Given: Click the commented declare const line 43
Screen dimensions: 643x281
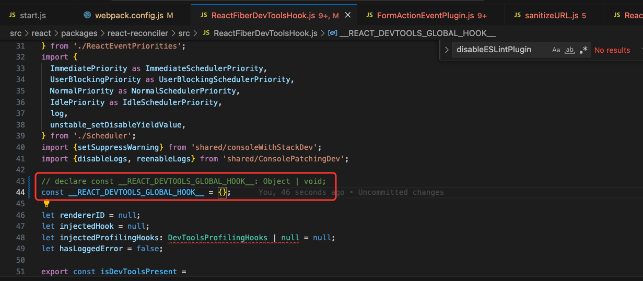Looking at the screenshot, I should 183,181.
